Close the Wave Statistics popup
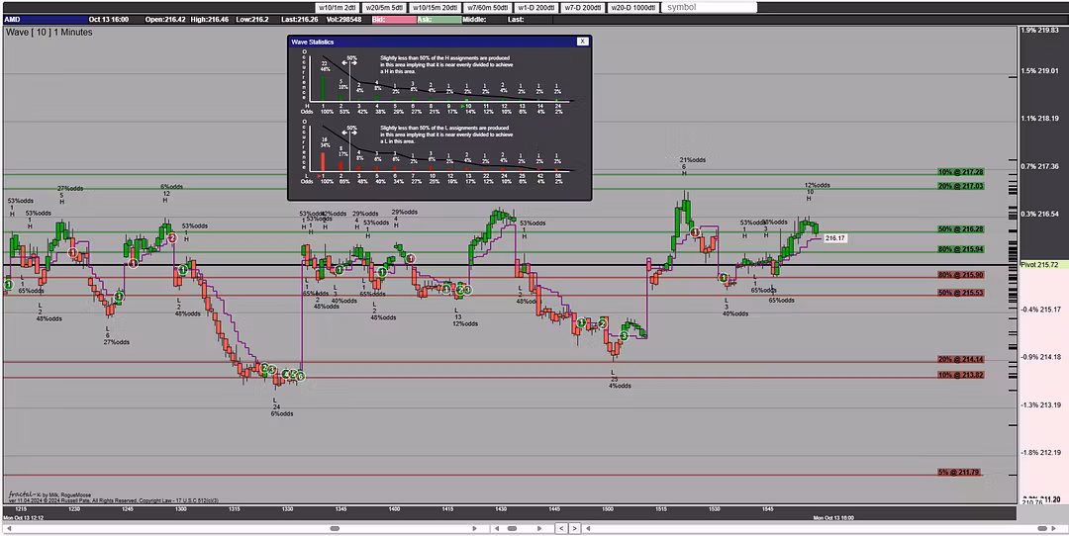The height and width of the screenshot is (536, 1069). 583,42
